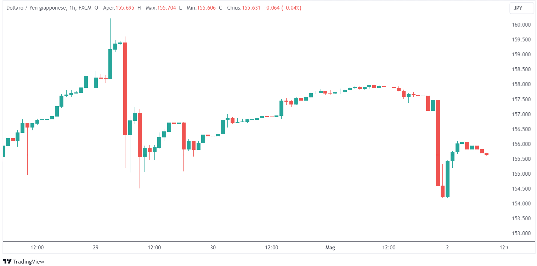Click the Mag month marker on time axis
The image size is (537, 266).
[x=330, y=248]
